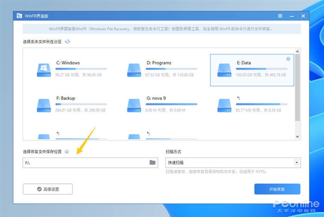This screenshot has width=324, height=217.
Task: Click the WinFR app logo icon
Action: (x=19, y=16)
